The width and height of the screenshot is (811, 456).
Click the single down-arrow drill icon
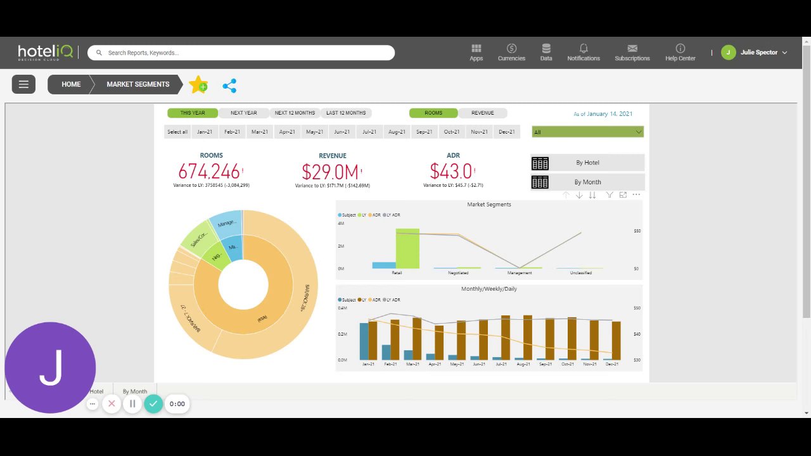coord(579,195)
